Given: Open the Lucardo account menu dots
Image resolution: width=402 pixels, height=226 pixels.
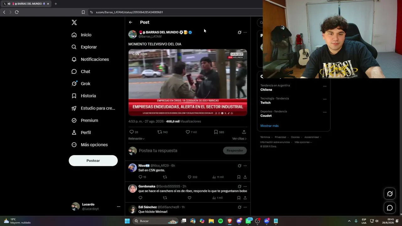Looking at the screenshot, I should pyautogui.click(x=118, y=207).
